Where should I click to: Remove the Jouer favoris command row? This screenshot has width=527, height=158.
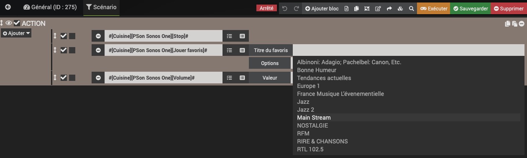pos(98,50)
